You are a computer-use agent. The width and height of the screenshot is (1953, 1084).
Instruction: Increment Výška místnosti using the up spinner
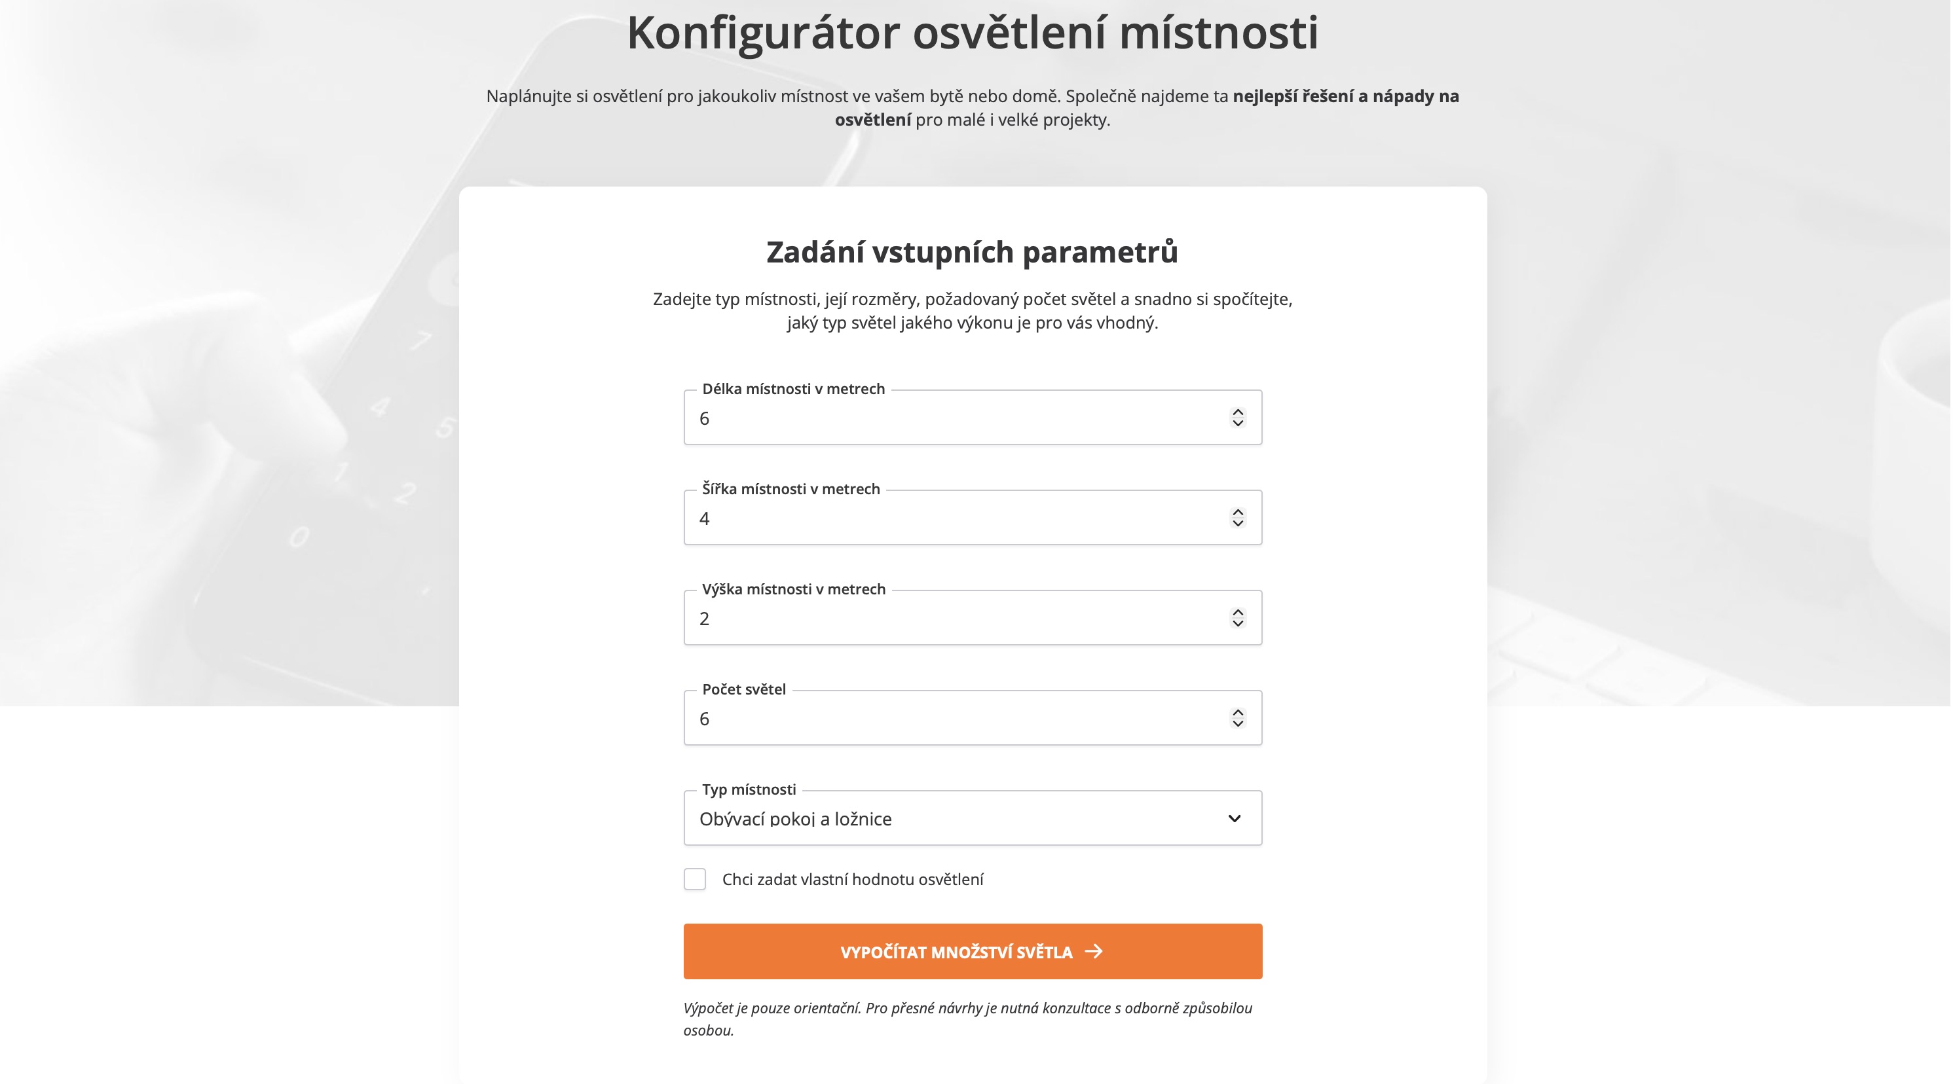[x=1237, y=611]
